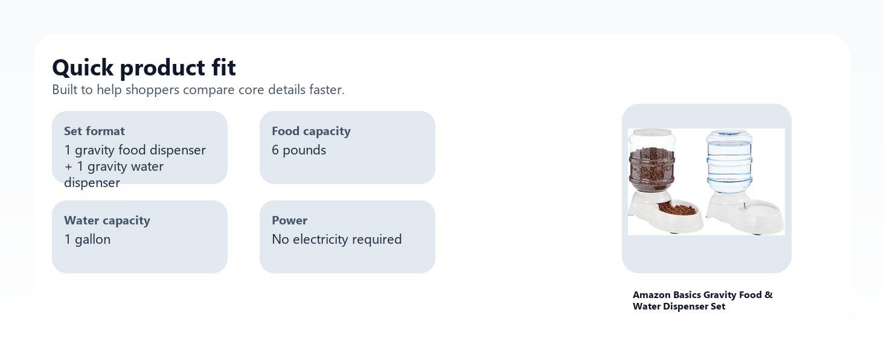Click the "6 pounds" value
Viewport: 884px width, 362px height.
299,150
